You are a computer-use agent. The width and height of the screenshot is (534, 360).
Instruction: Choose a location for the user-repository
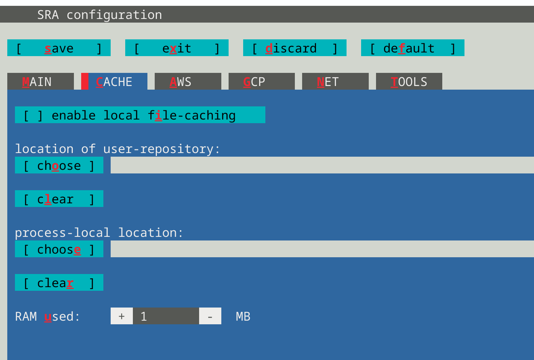(x=59, y=165)
